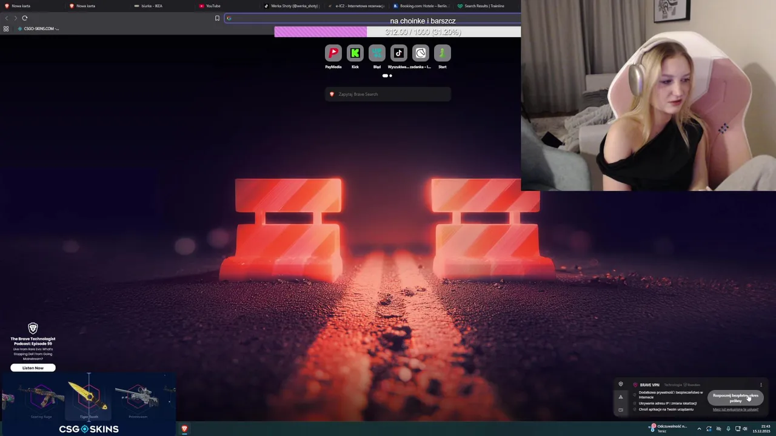Screen dimensions: 776x436
Task: Click the crossed-out eye tray icon
Action: click(x=718, y=429)
